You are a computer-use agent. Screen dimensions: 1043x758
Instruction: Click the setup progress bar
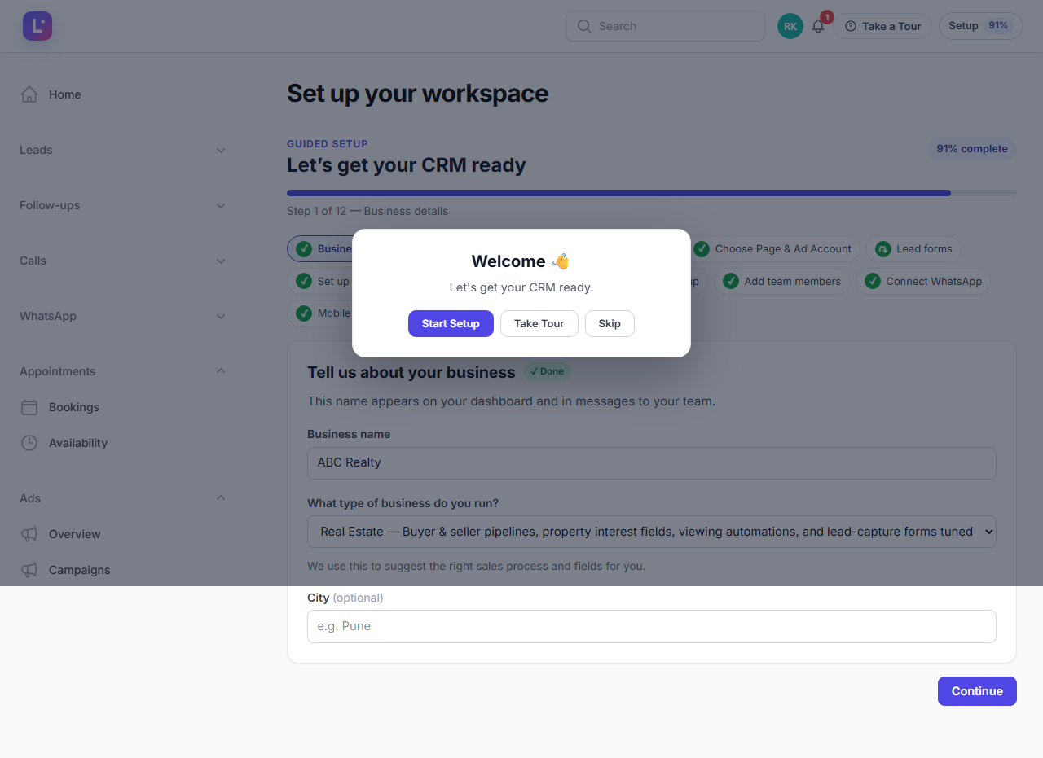(652, 193)
